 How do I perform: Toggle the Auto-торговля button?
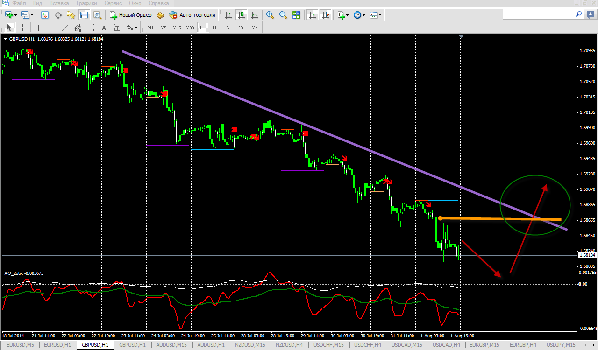point(192,15)
